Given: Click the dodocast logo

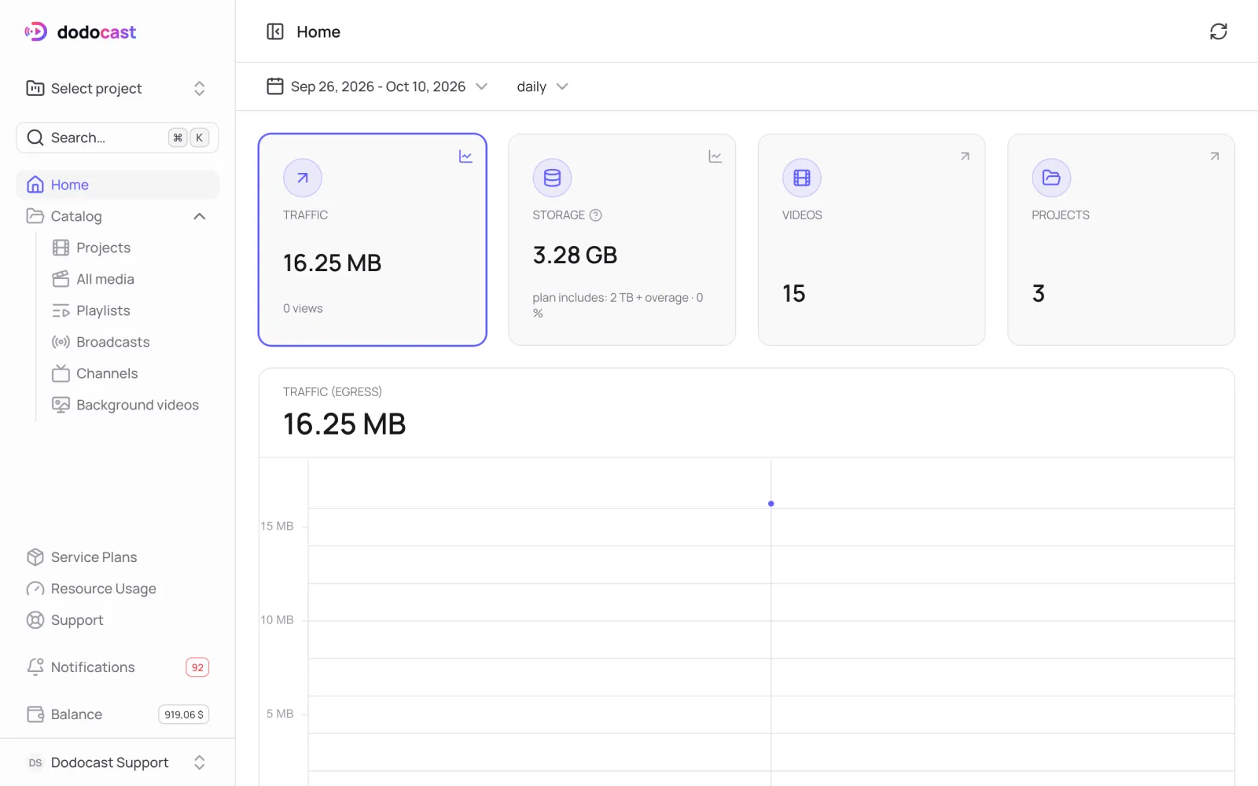Looking at the screenshot, I should (x=80, y=31).
